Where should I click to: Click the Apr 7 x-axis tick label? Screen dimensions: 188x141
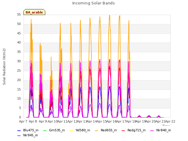23,121
